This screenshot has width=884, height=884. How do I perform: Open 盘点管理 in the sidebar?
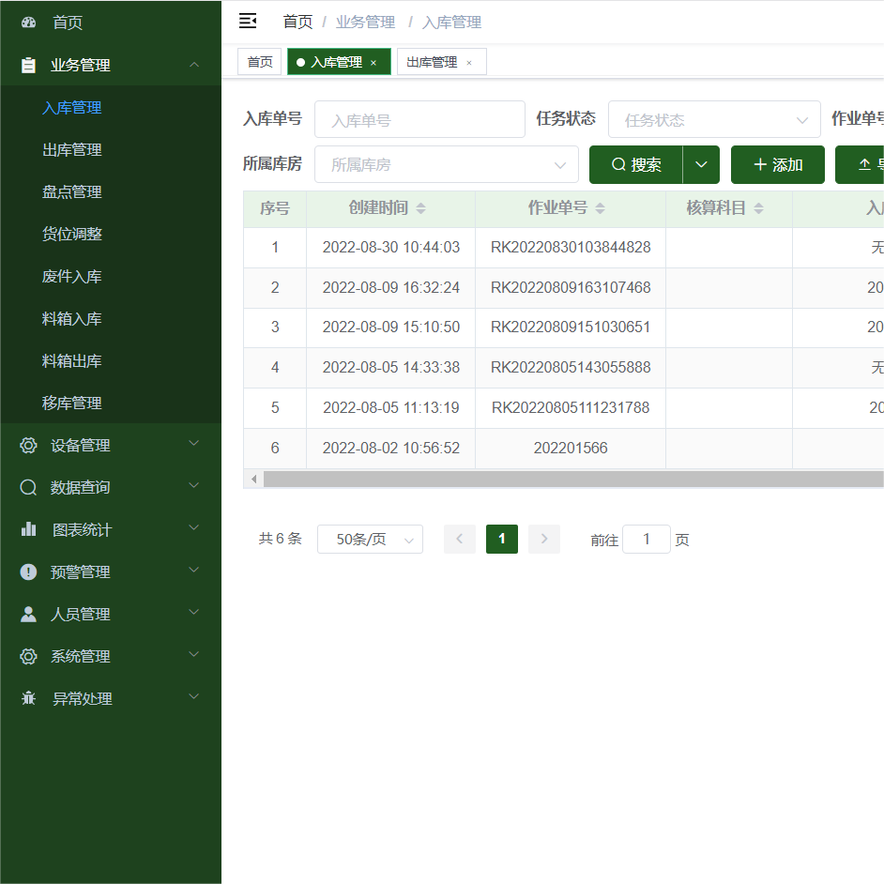click(72, 191)
